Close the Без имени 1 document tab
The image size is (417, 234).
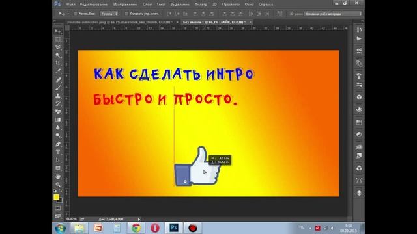click(250, 22)
